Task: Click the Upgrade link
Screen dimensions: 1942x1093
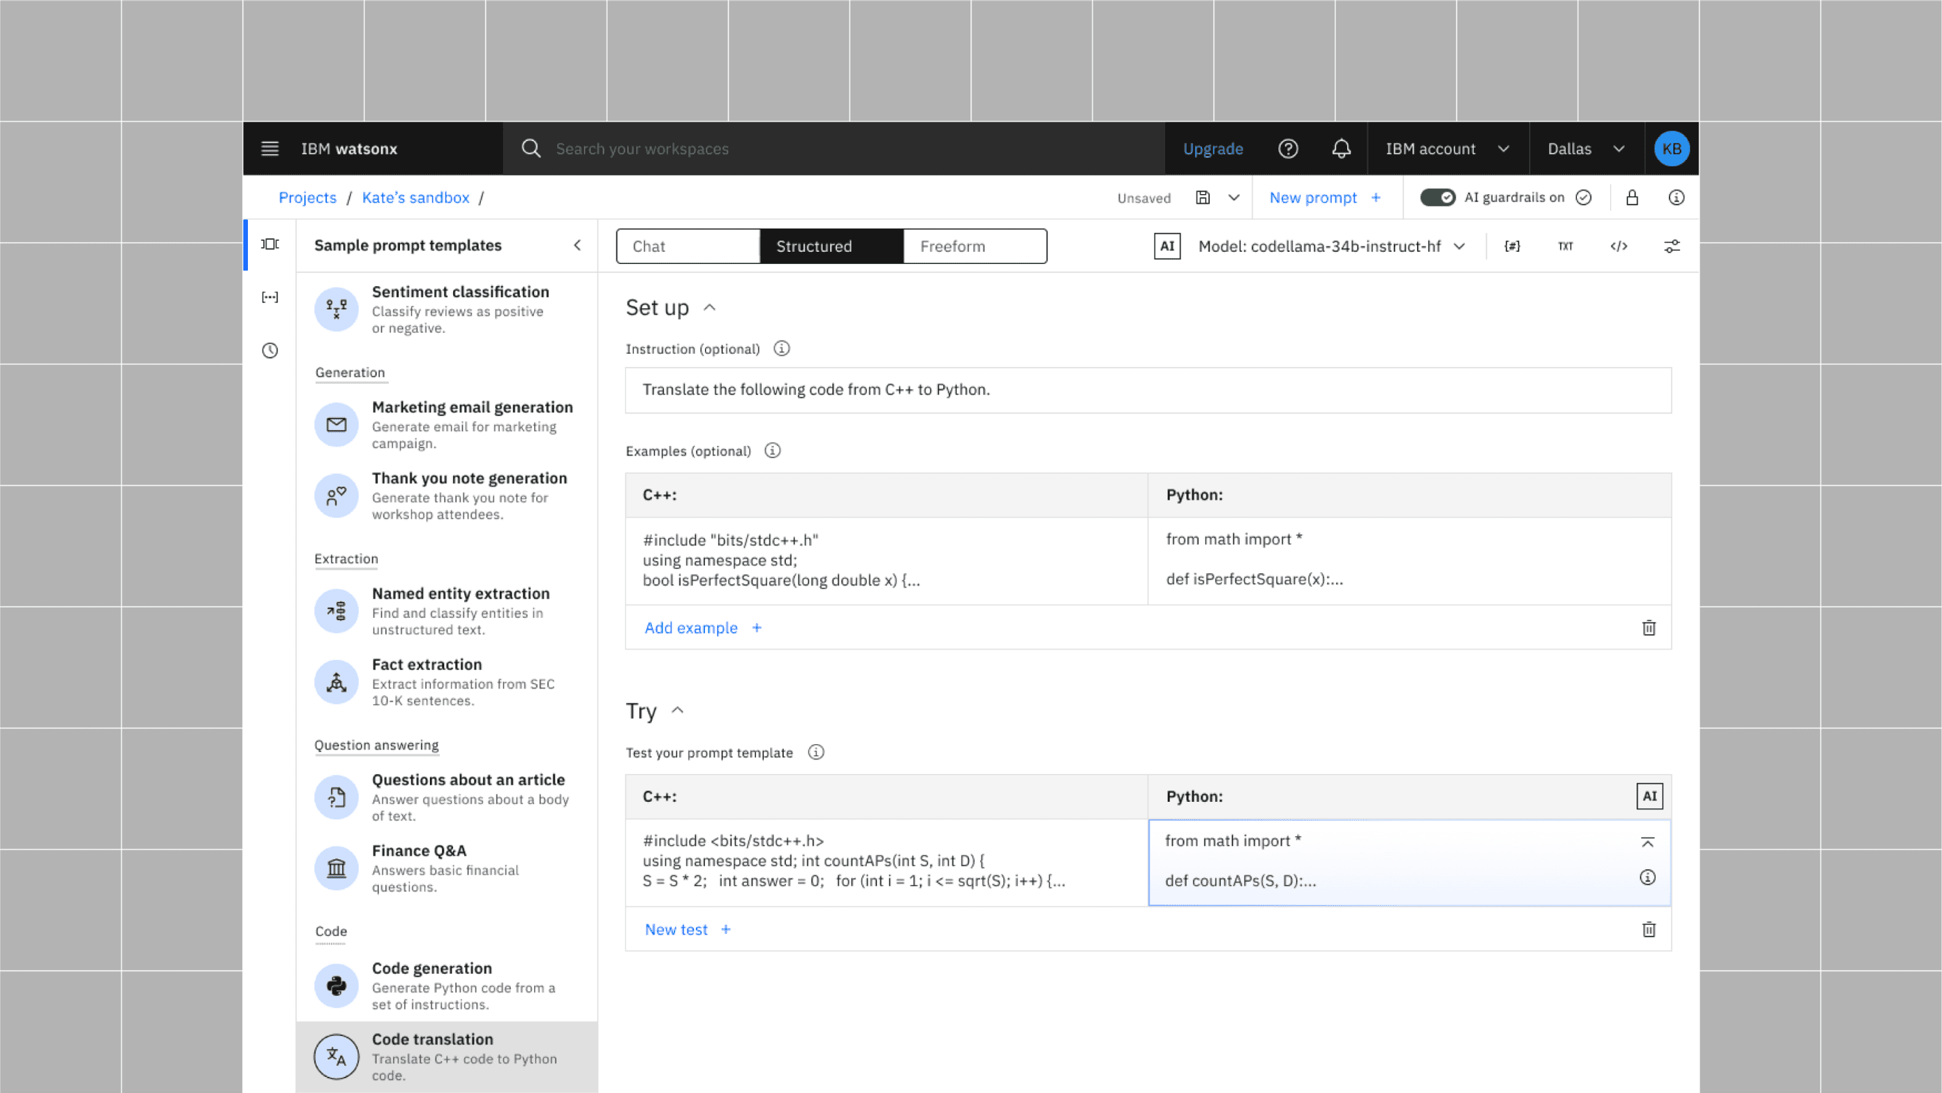Action: 1213,148
